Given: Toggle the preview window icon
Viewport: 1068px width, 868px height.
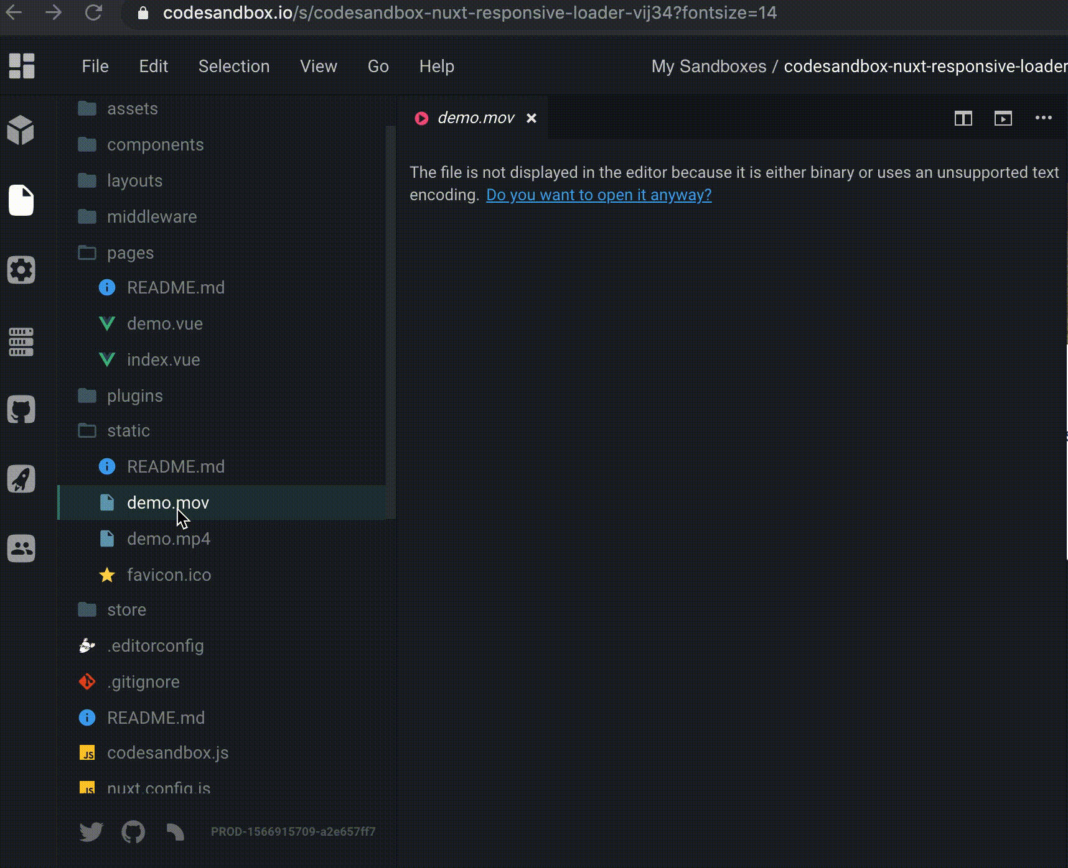Looking at the screenshot, I should coord(1003,118).
